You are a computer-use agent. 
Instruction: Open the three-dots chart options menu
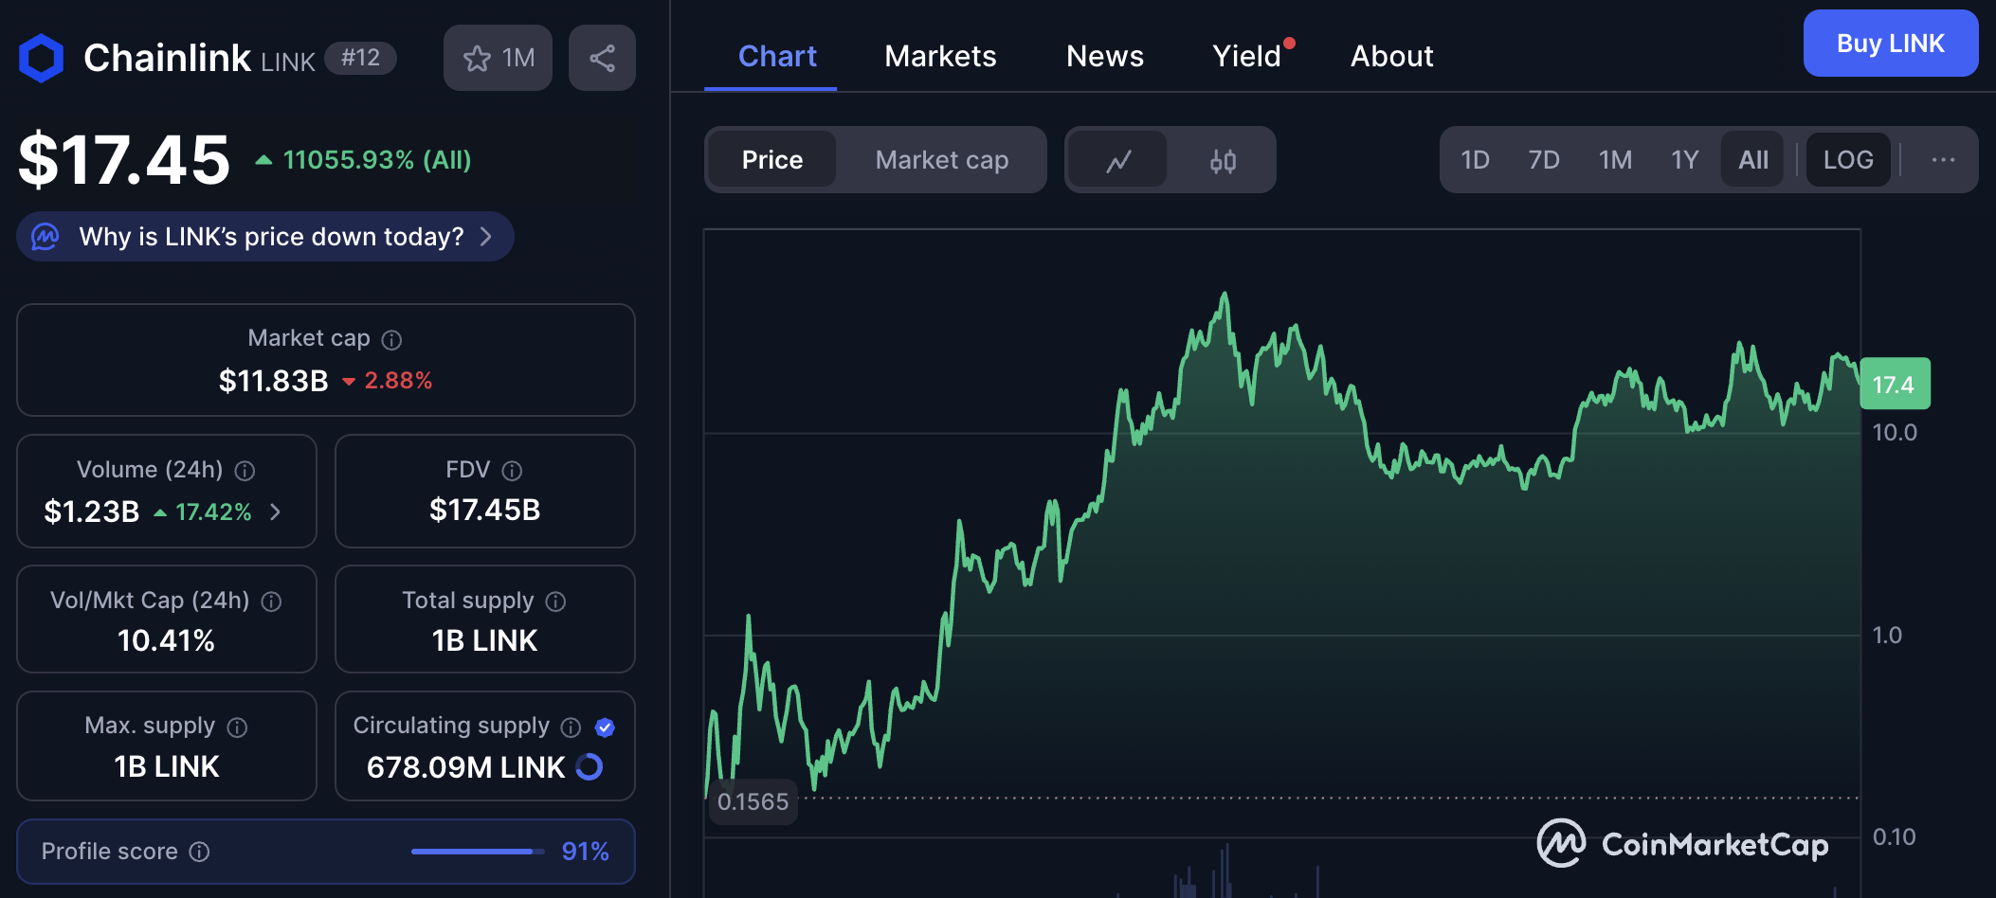tap(1943, 160)
